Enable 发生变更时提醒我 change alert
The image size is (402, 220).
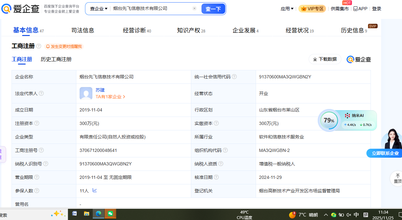click(64, 47)
